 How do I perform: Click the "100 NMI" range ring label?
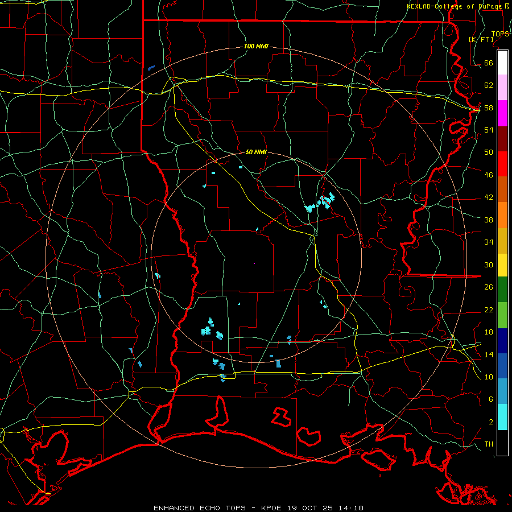click(256, 47)
